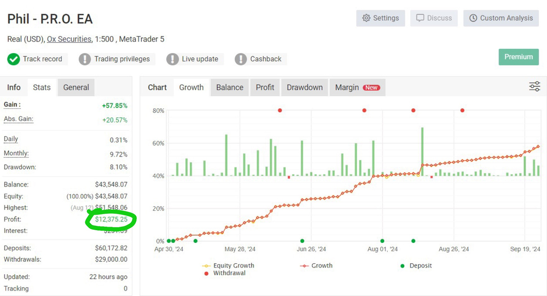Click the Monthly label

click(x=16, y=153)
